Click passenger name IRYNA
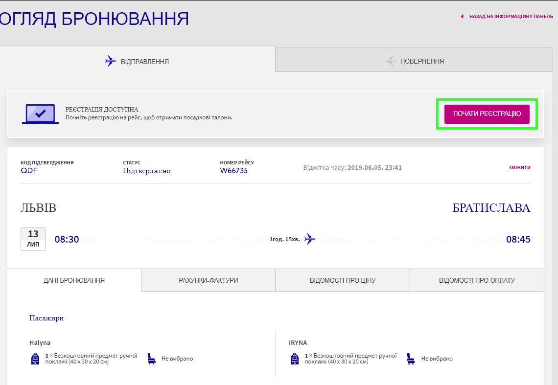The image size is (558, 385). 298,342
